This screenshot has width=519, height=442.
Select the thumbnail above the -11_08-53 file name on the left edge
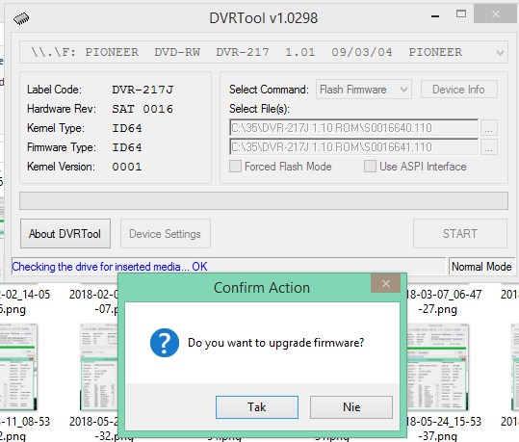click(x=18, y=367)
